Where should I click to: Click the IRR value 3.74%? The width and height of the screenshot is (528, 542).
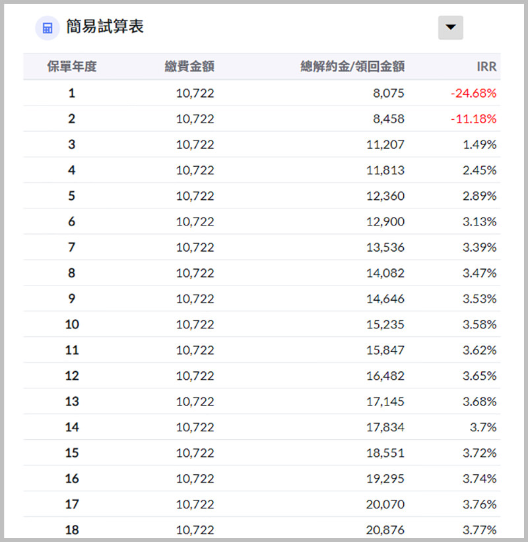point(480,479)
